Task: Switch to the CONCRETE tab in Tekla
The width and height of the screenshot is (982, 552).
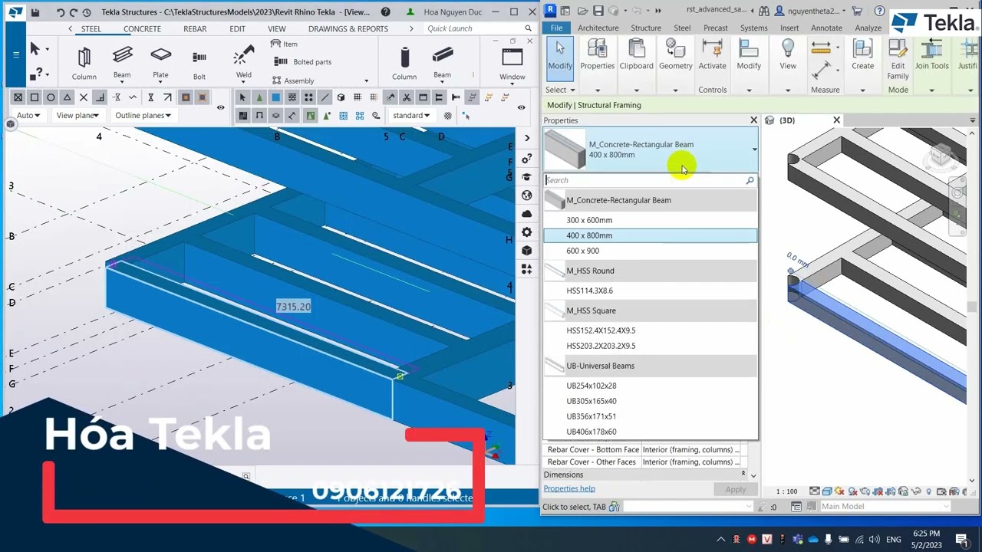Action: point(142,28)
